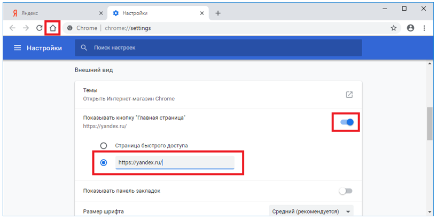Click the search magnifier icon in settings
This screenshot has height=220, width=437.
coord(84,48)
